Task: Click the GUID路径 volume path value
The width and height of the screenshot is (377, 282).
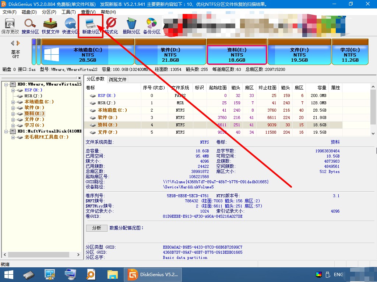Action: (x=216, y=182)
